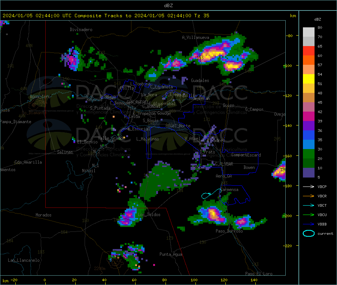
Task: Click the 'Cda_Amarilla' map label
Action: pos(28,162)
